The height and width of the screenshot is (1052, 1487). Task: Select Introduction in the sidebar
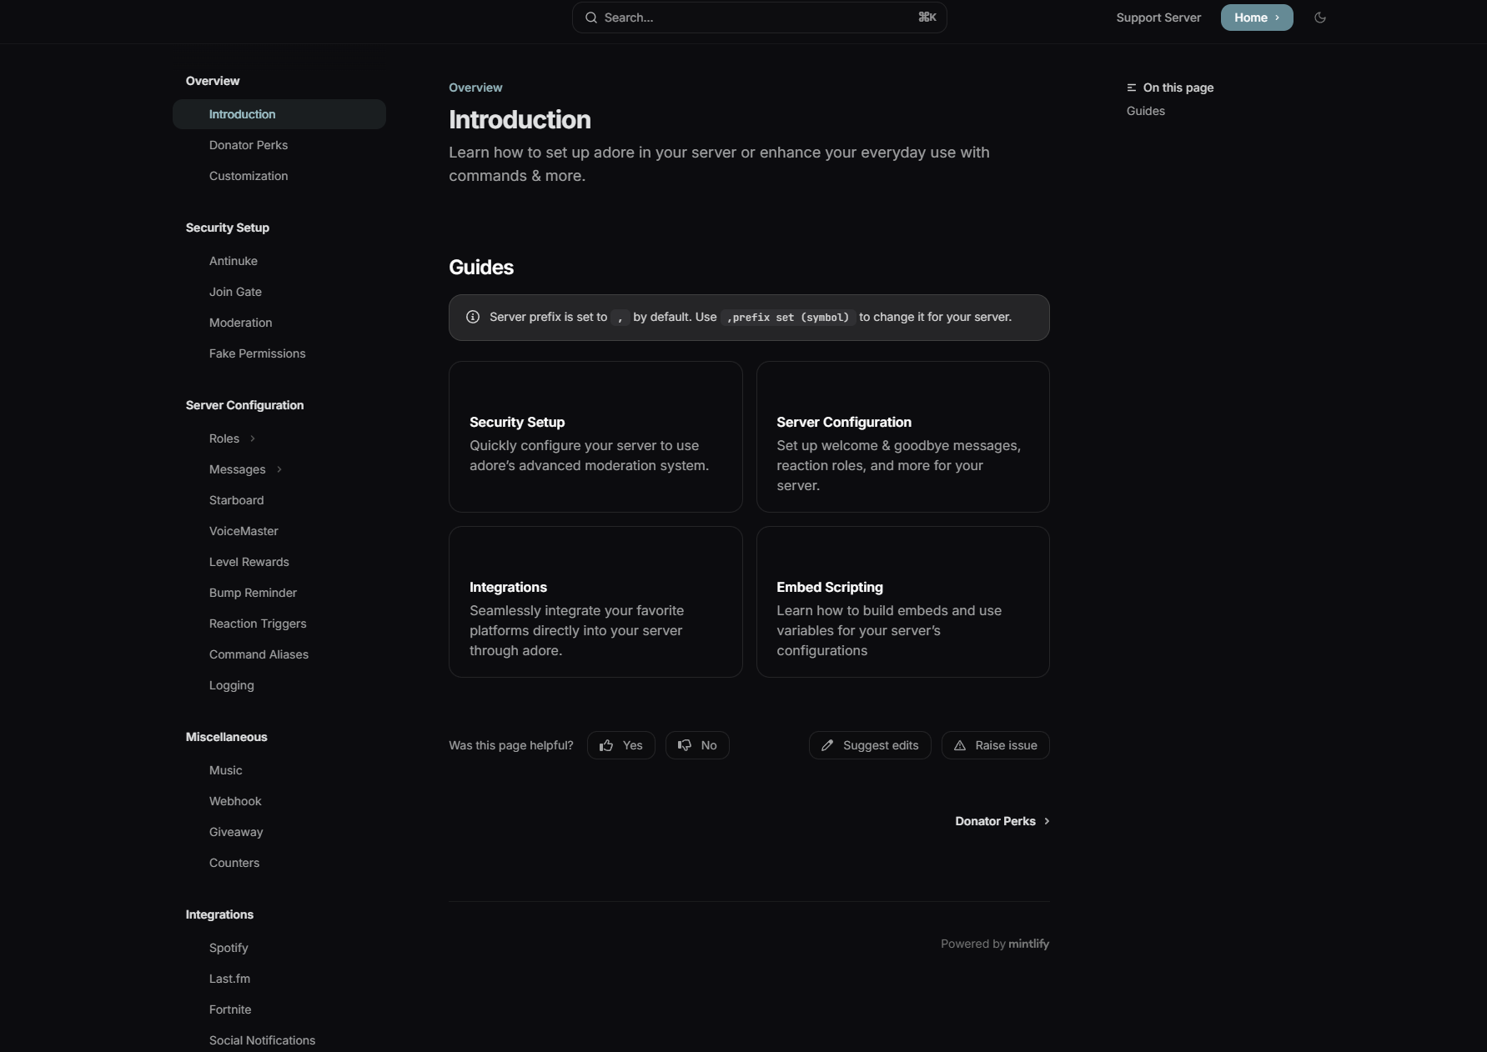pos(279,114)
